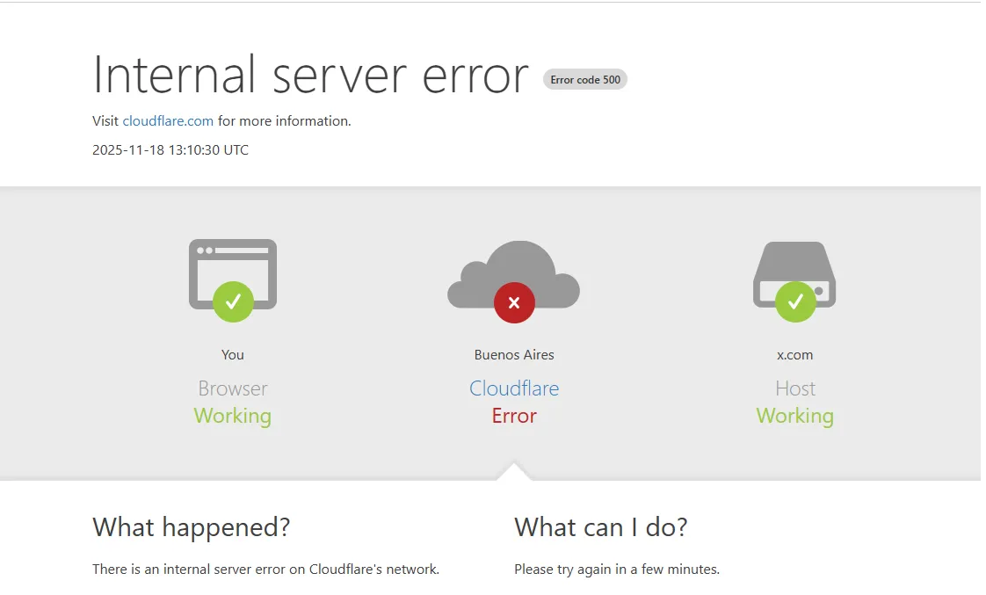Screen dimensions: 986x595
Task: Click the Error code 500 badge
Action: tap(584, 79)
